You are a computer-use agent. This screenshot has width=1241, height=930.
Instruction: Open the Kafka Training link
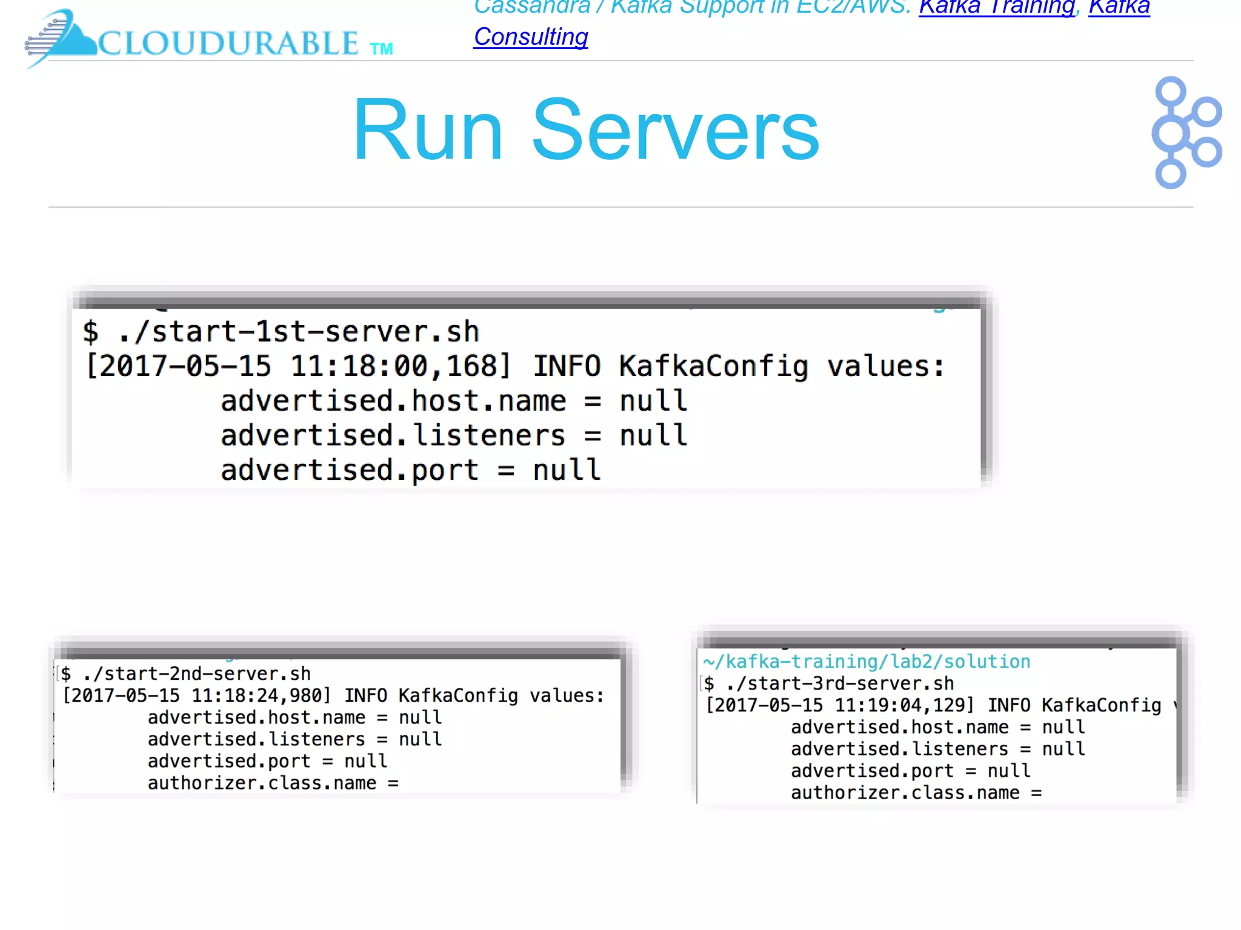click(x=996, y=7)
